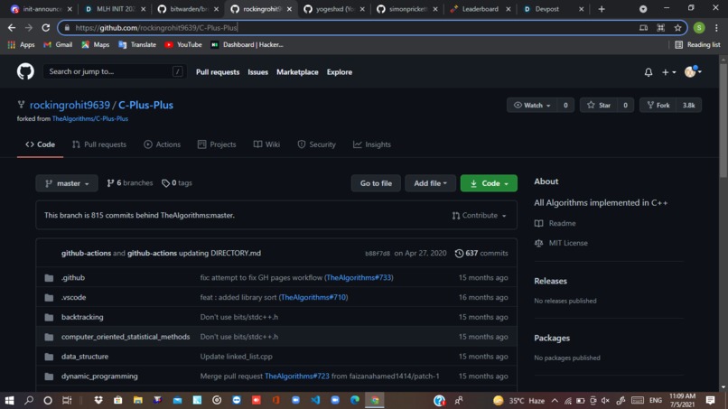Open the data_structure folder
This screenshot has width=728, height=409.
pos(85,357)
